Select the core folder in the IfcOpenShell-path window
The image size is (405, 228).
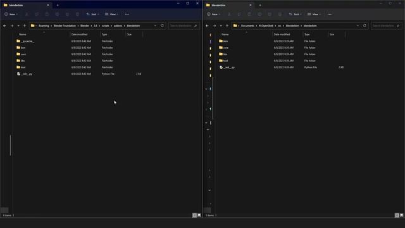(x=223, y=47)
